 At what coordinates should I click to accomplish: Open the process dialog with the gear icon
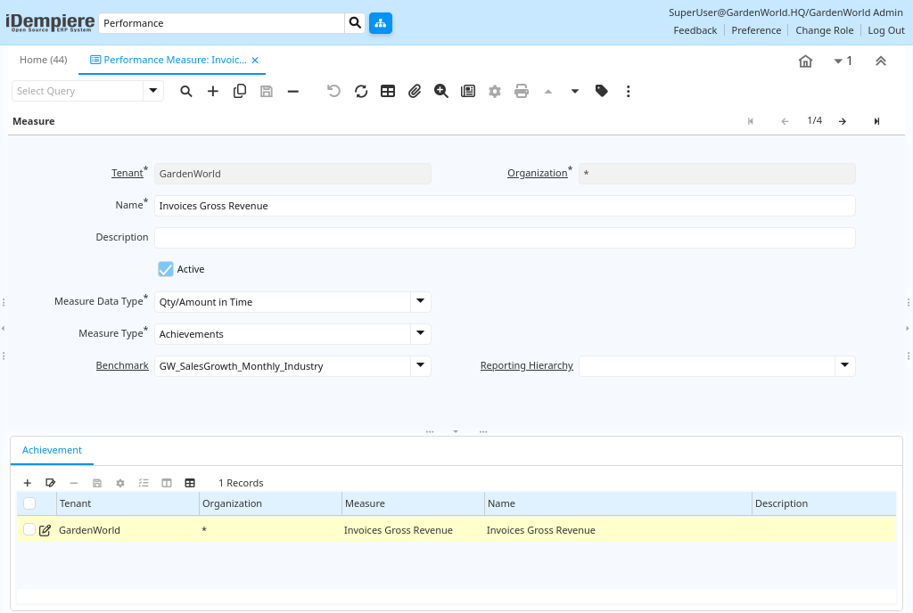pyautogui.click(x=494, y=90)
